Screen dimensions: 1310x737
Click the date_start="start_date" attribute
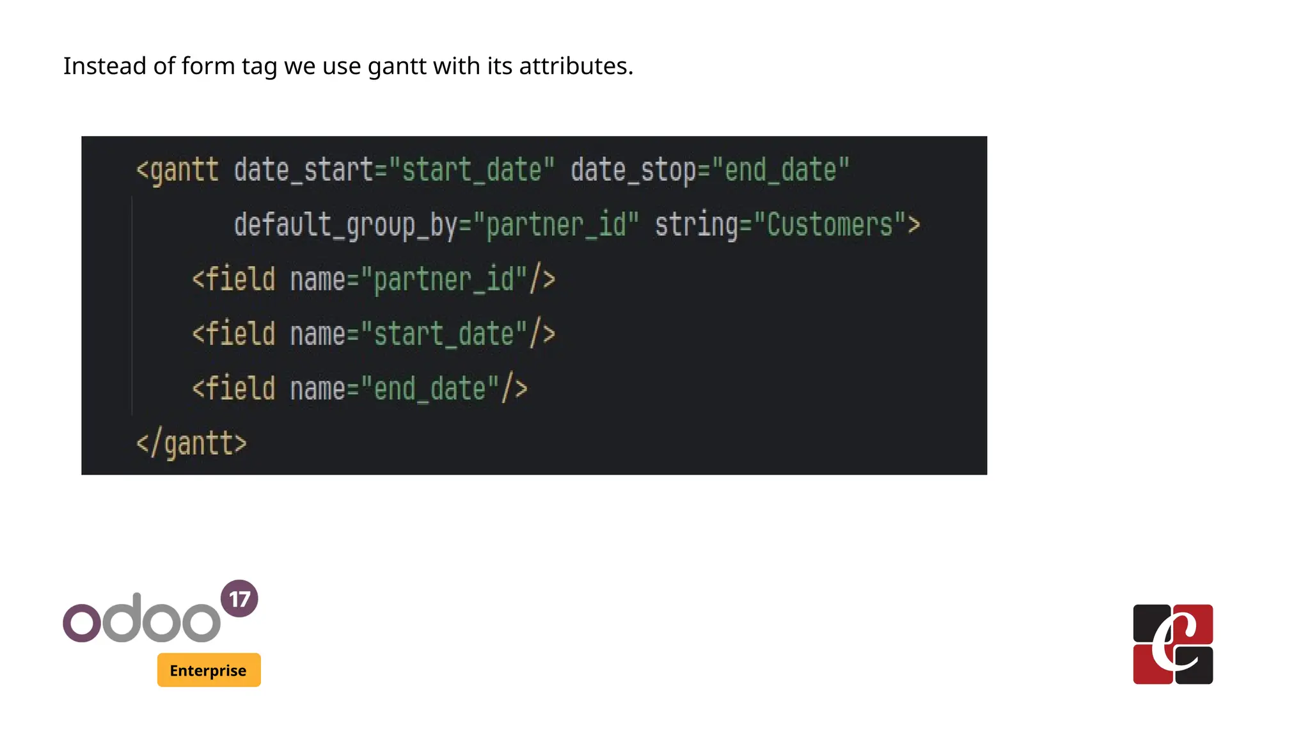(x=395, y=170)
